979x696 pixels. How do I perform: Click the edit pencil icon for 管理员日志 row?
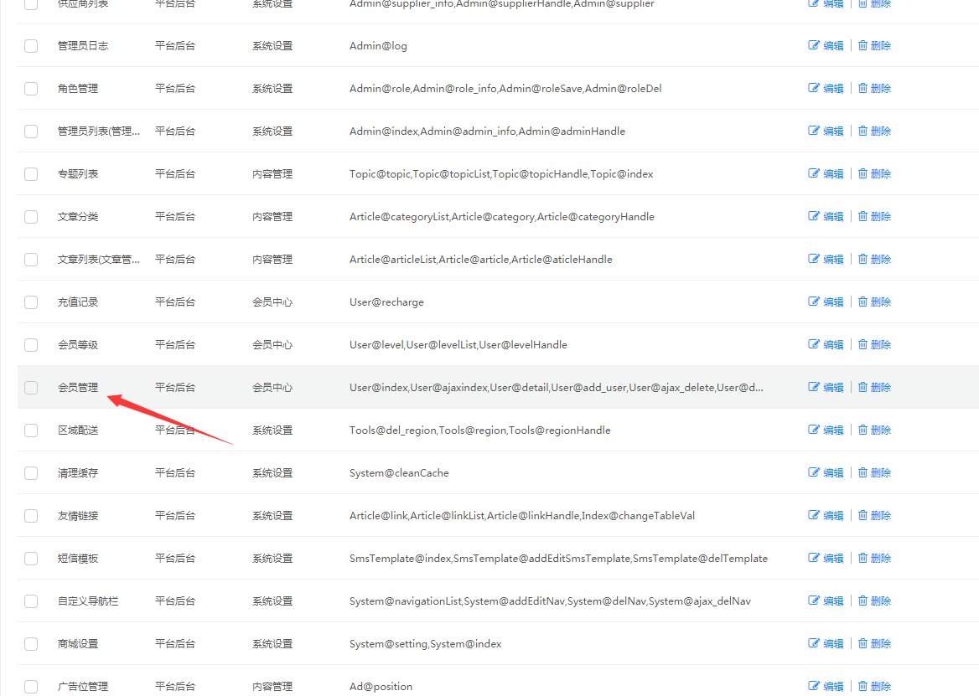point(813,45)
